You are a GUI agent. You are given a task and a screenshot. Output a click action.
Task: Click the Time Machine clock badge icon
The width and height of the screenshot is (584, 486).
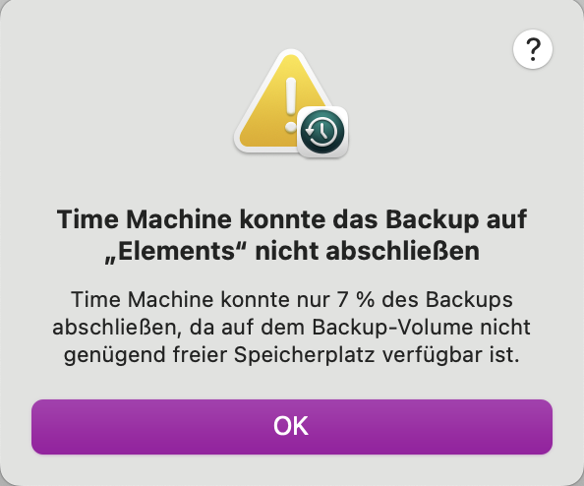click(x=322, y=132)
